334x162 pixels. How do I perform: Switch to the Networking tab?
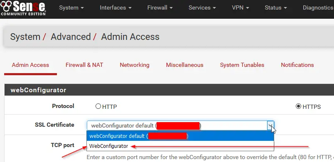(x=135, y=65)
